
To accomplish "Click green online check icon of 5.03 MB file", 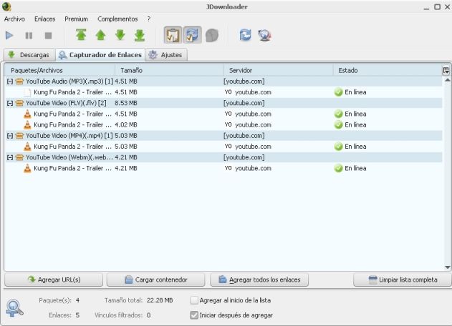I will [338, 147].
